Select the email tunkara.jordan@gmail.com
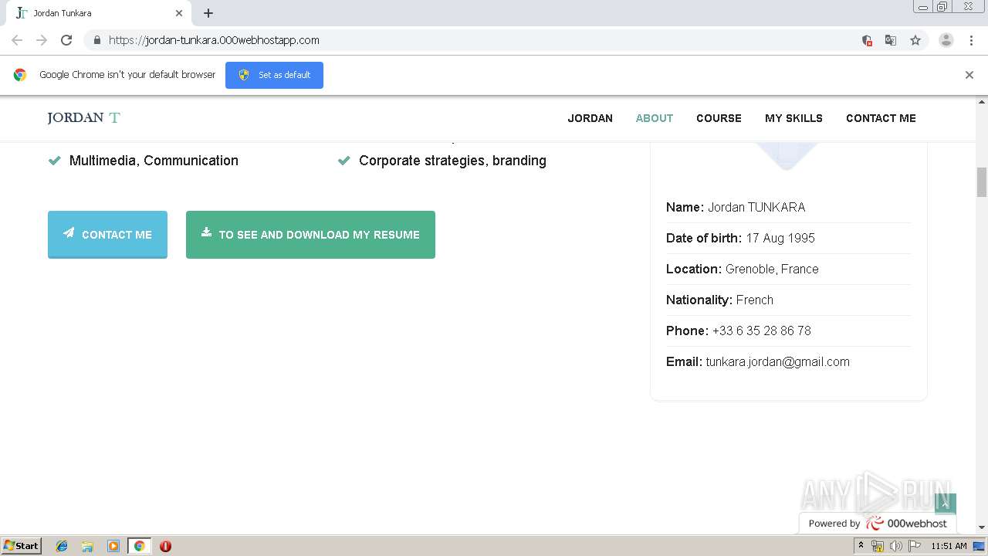This screenshot has width=988, height=556. (x=777, y=361)
